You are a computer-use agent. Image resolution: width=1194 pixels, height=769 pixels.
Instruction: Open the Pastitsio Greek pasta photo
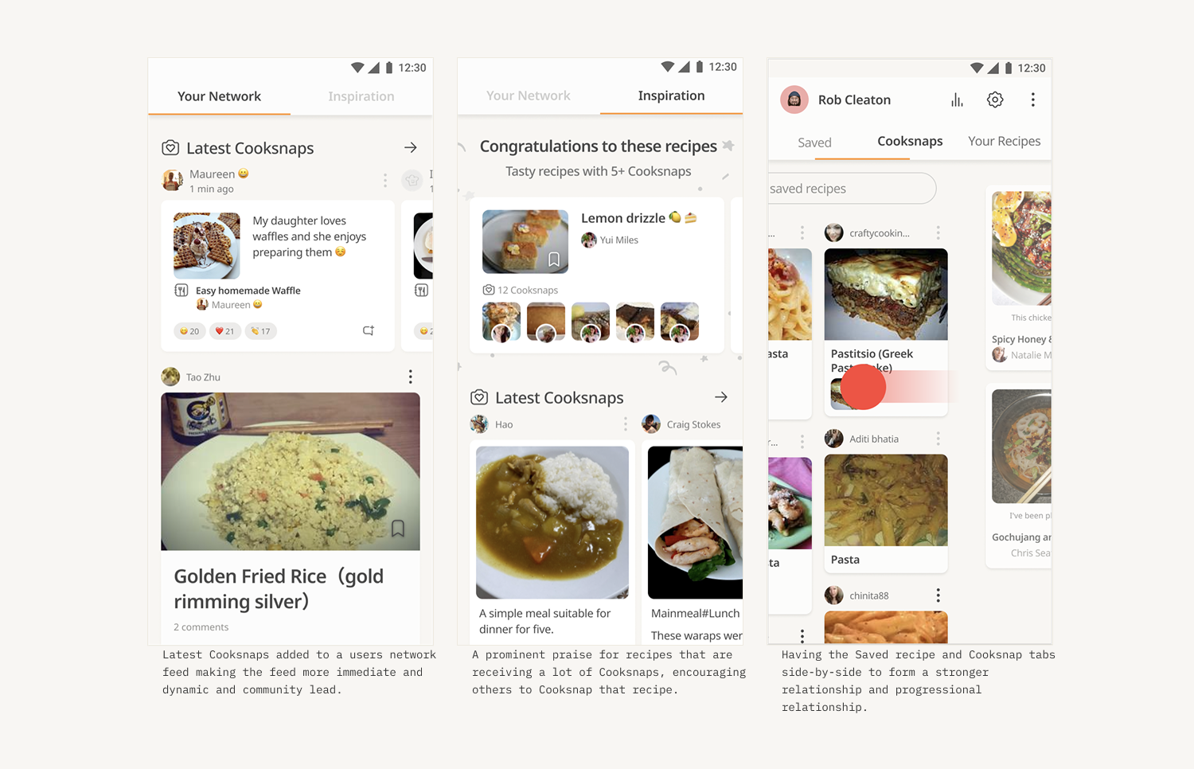(x=886, y=295)
